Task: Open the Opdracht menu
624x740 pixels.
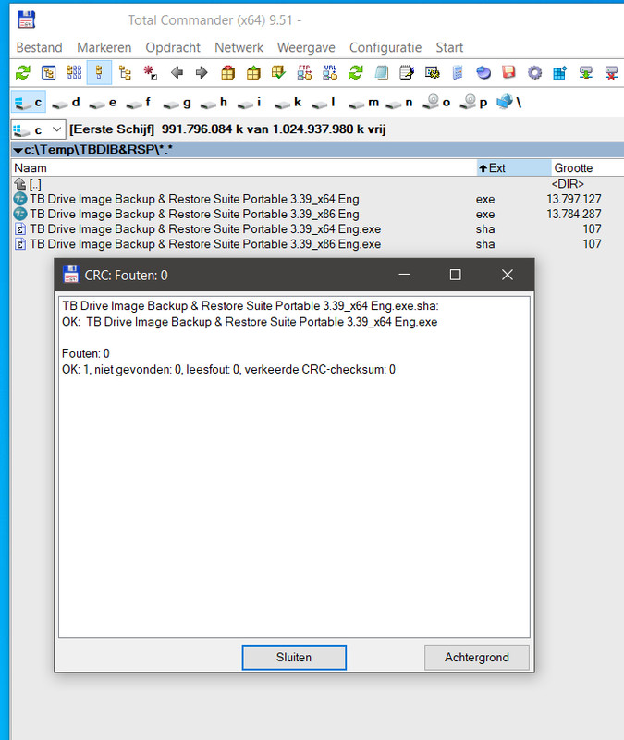Action: click(x=173, y=48)
